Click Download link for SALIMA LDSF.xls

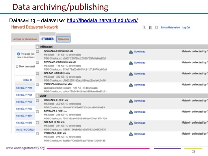tap(140, 123)
